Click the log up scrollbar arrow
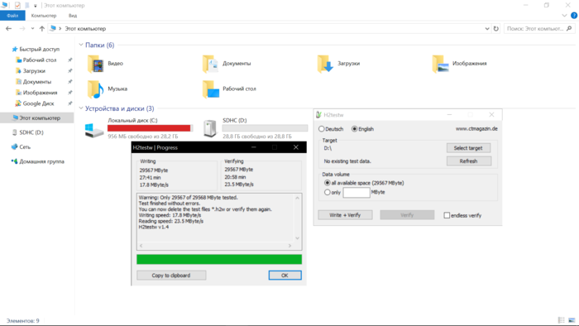The image size is (579, 326). coord(298,198)
